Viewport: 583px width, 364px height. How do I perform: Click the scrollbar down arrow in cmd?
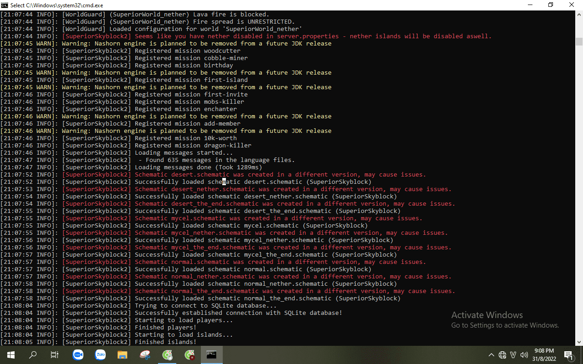(x=579, y=342)
